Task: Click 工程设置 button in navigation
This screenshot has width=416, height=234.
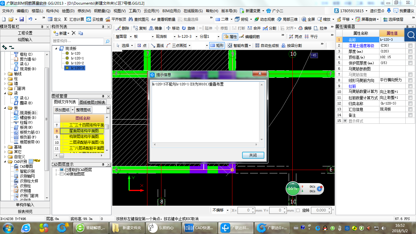Action: pos(25,33)
